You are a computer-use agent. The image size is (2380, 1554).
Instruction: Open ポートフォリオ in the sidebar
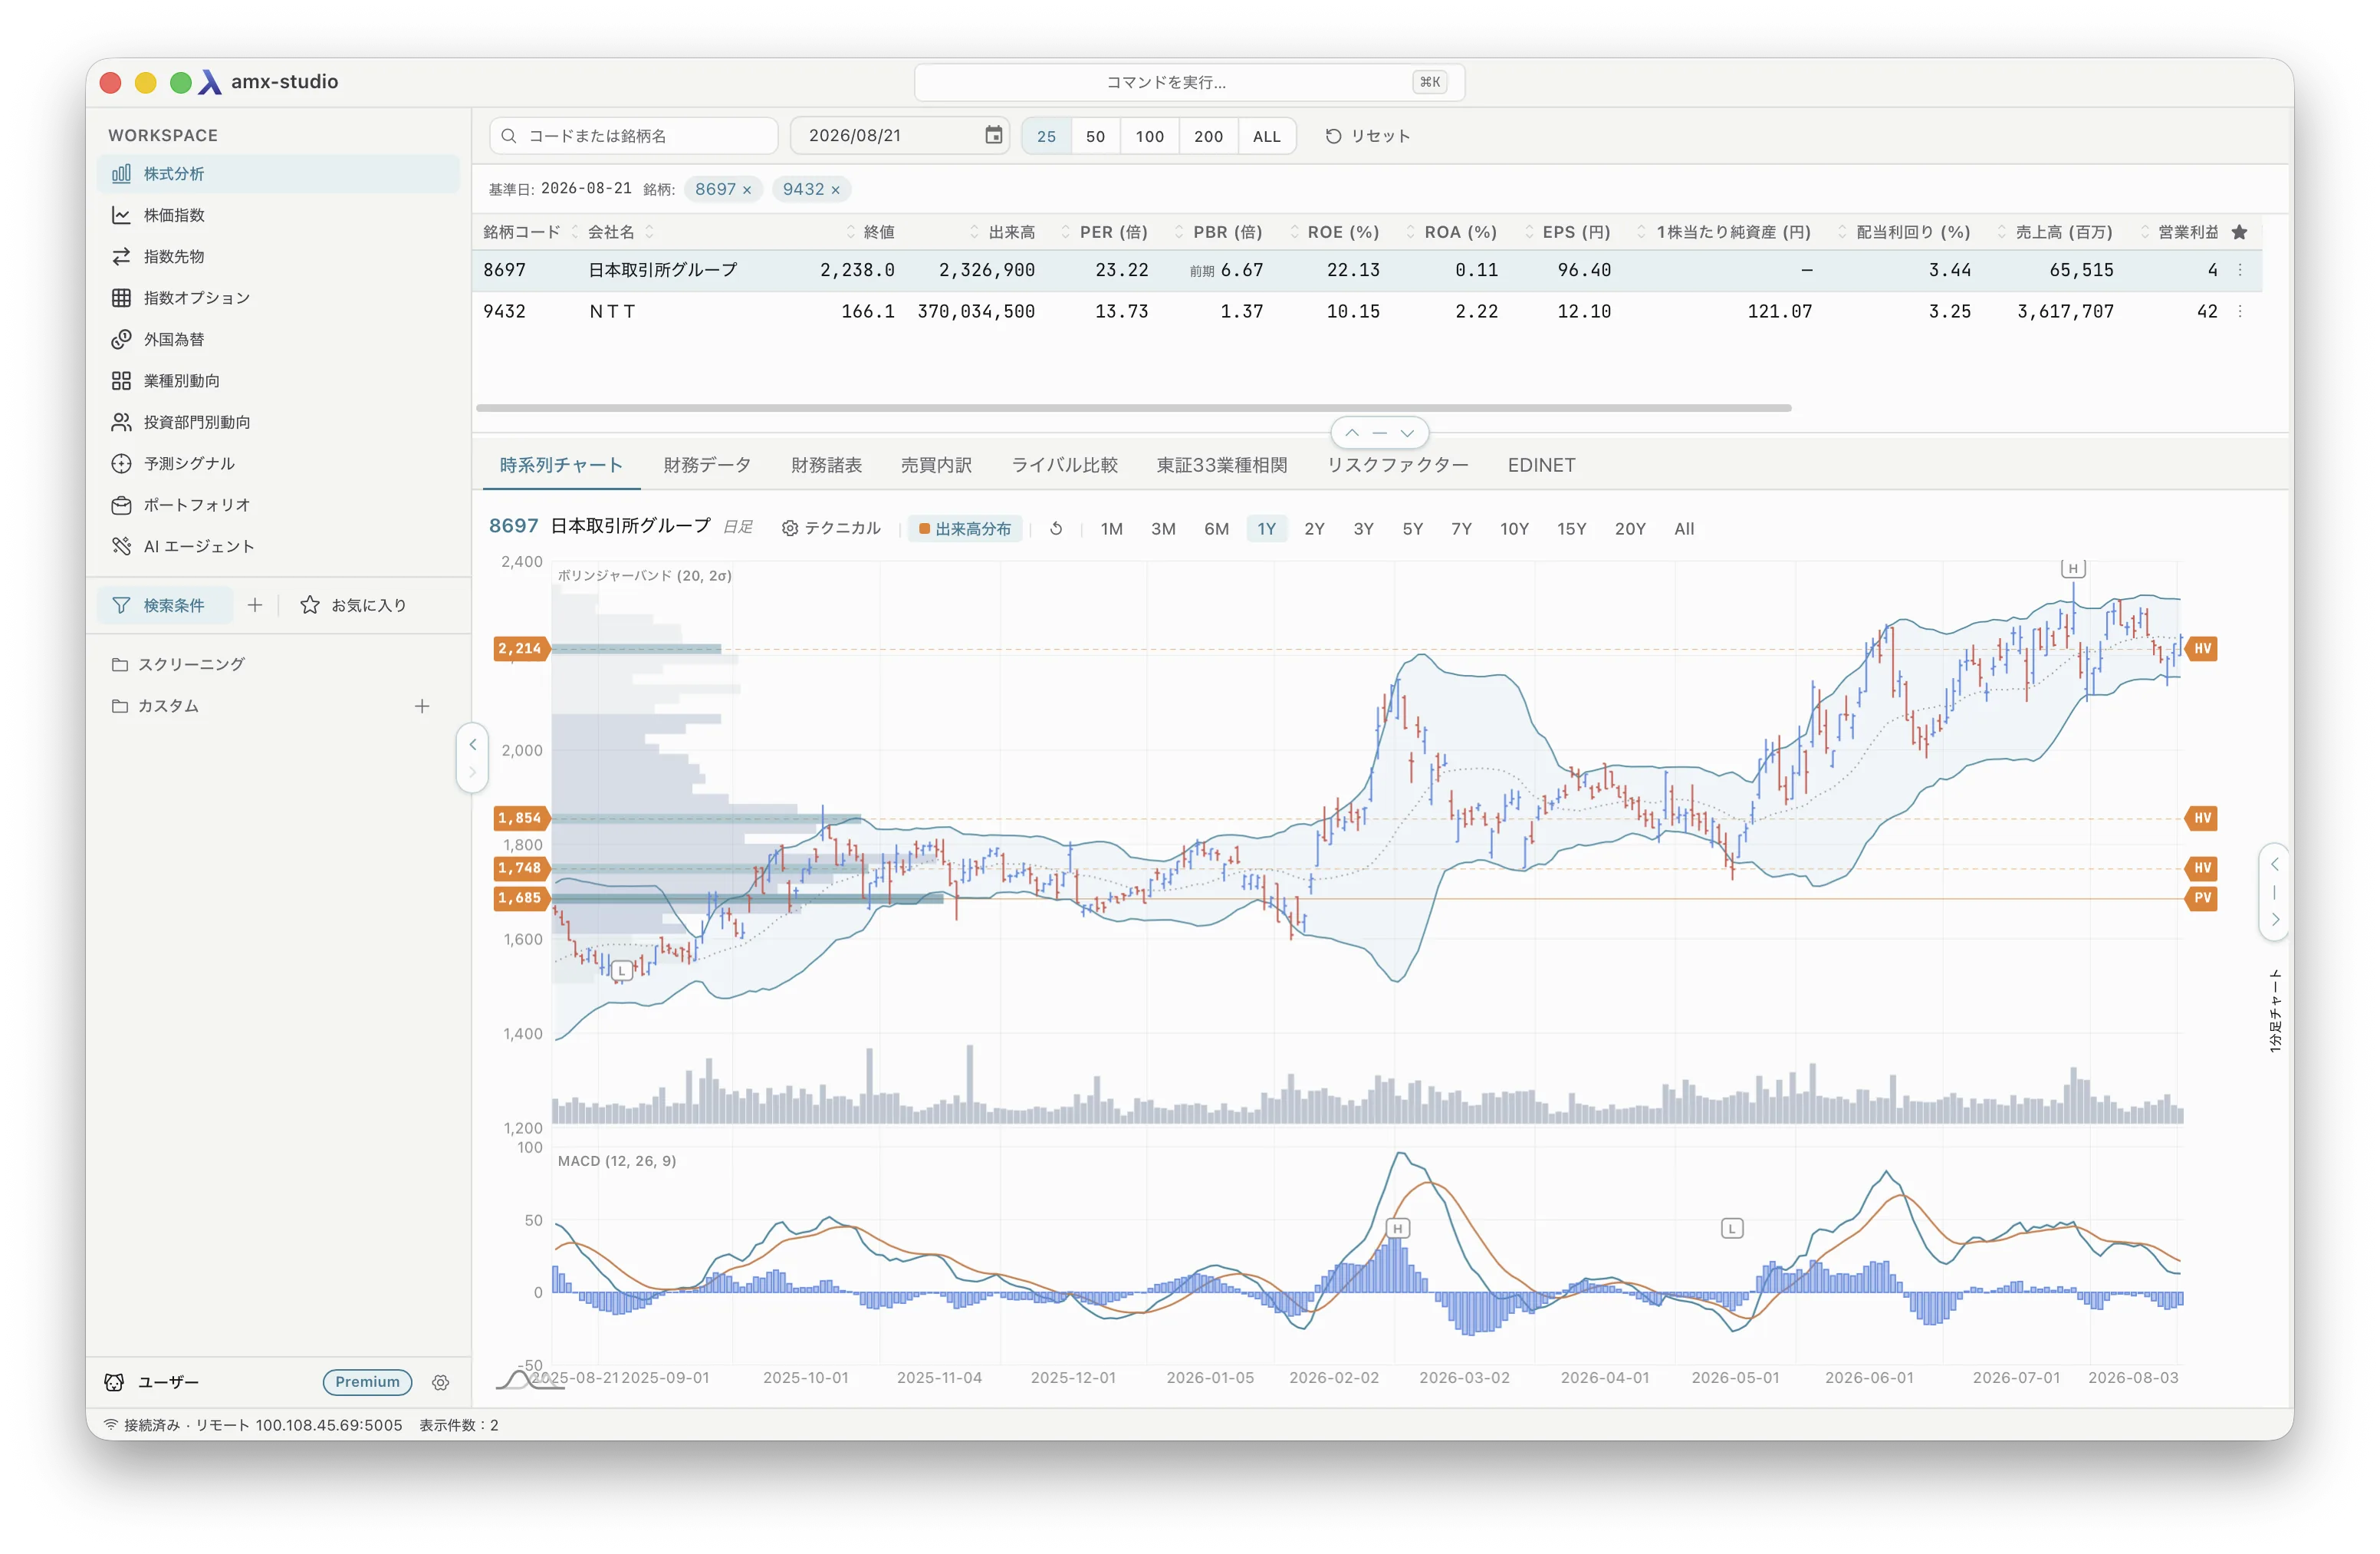point(278,505)
